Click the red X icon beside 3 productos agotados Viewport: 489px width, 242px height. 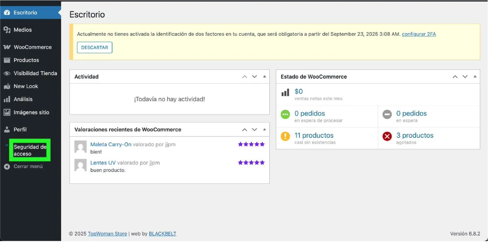point(387,136)
